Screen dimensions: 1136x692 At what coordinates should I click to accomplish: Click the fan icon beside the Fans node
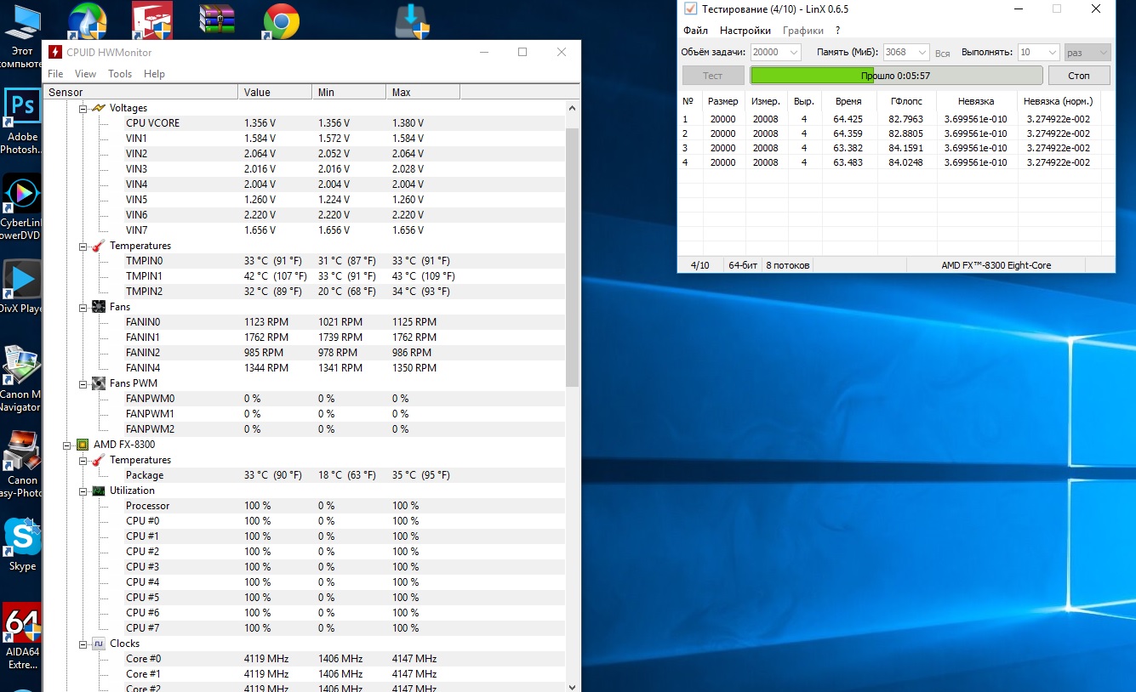click(x=99, y=307)
